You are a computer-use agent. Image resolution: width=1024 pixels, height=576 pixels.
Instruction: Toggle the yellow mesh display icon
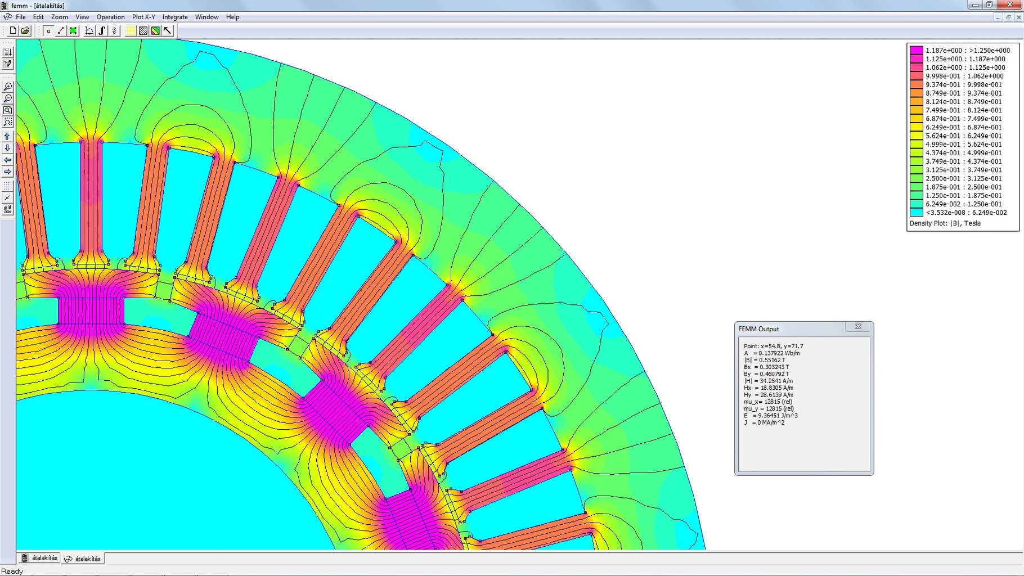[x=131, y=30]
